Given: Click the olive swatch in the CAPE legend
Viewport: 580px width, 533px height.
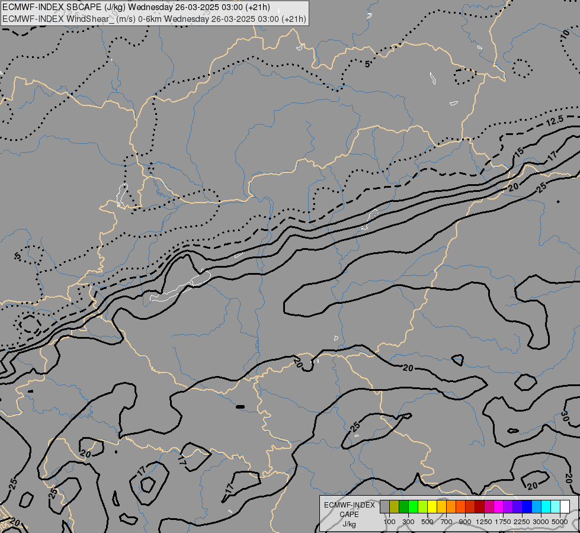Looking at the screenshot, I should [395, 507].
